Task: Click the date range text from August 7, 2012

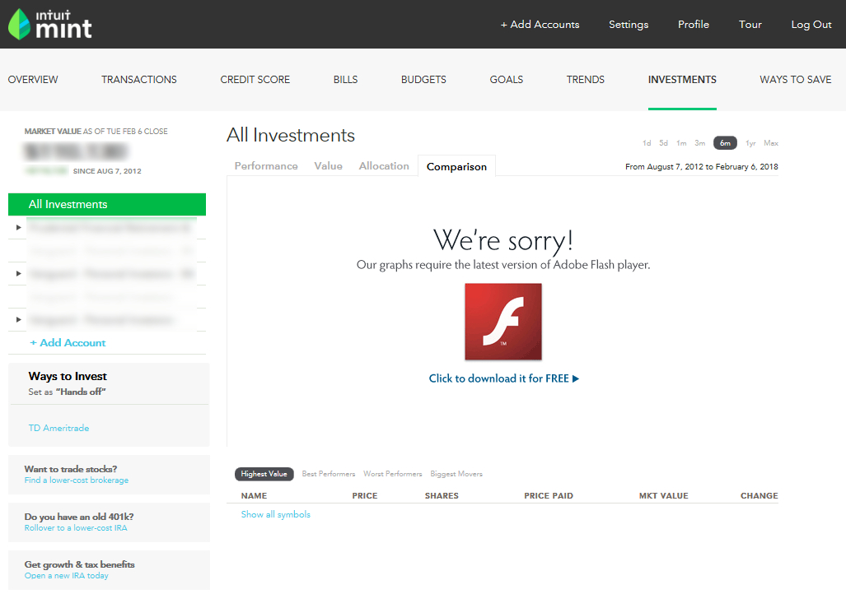Action: pyautogui.click(x=701, y=166)
